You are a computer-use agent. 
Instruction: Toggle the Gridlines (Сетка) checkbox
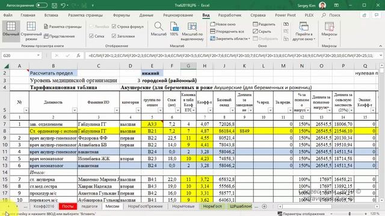(91, 36)
